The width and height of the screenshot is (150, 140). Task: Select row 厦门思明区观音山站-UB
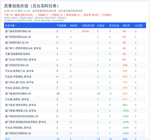click(x=75, y=37)
